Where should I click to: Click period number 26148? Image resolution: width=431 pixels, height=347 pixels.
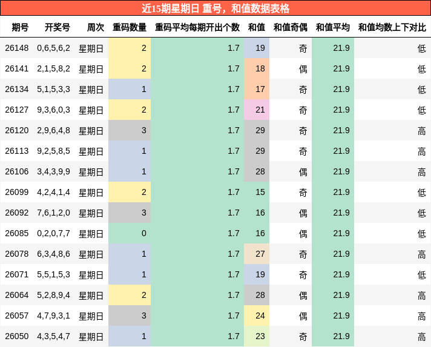17,48
